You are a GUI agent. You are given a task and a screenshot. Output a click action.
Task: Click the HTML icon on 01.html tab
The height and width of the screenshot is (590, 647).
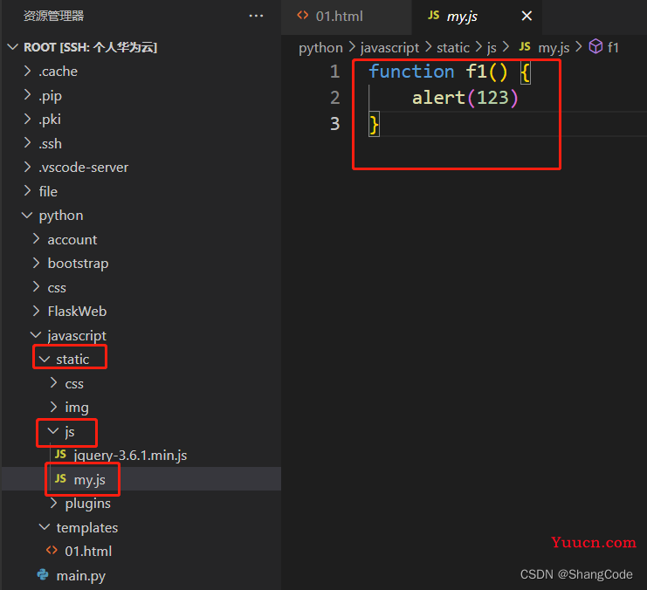(302, 16)
